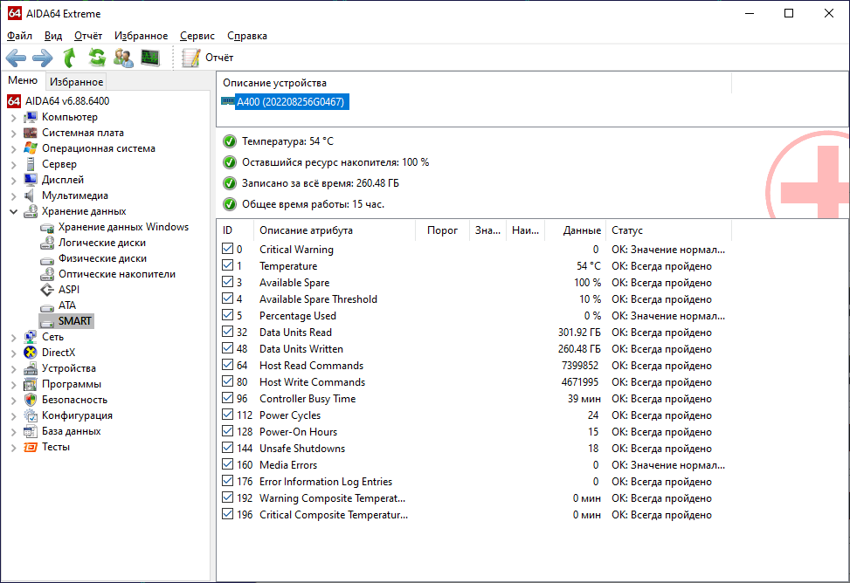
Task: Open the Справка menu
Action: [x=247, y=36]
